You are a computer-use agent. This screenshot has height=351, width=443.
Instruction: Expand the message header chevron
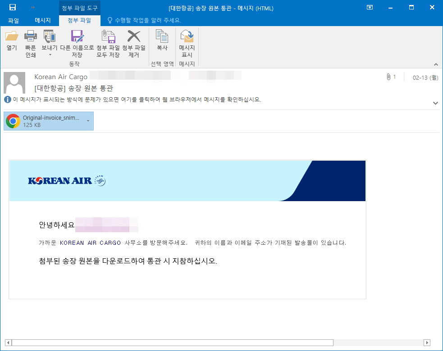[x=436, y=103]
